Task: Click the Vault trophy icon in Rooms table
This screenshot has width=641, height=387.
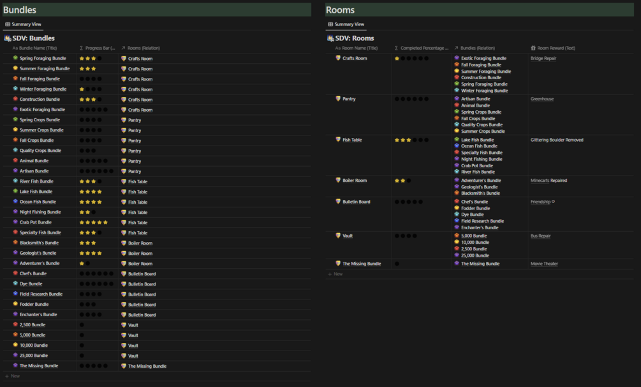Action: pyautogui.click(x=338, y=236)
